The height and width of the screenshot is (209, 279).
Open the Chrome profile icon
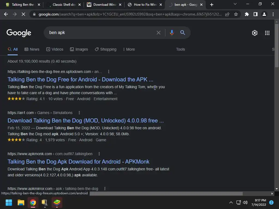pos(264,14)
